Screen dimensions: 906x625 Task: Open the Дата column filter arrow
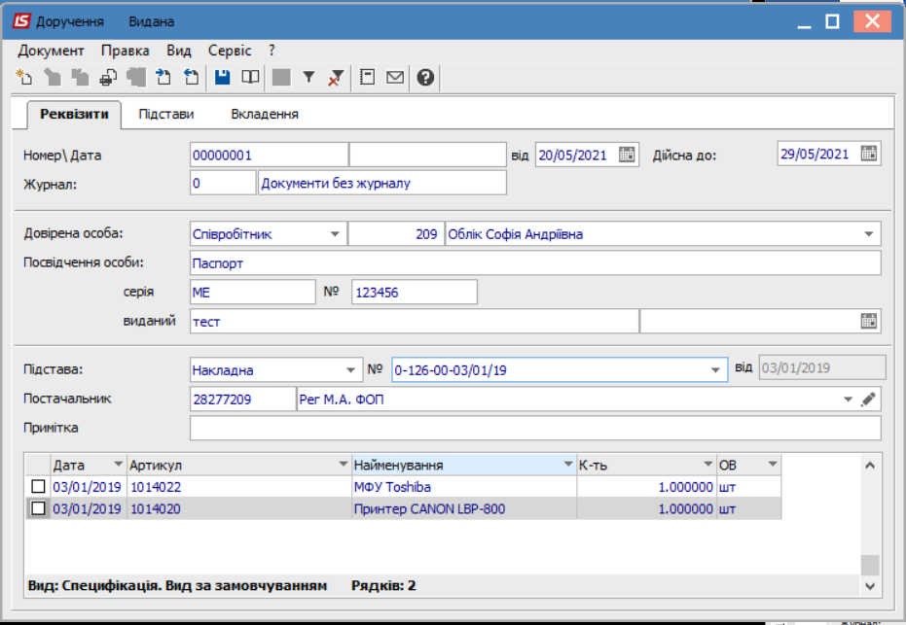119,465
